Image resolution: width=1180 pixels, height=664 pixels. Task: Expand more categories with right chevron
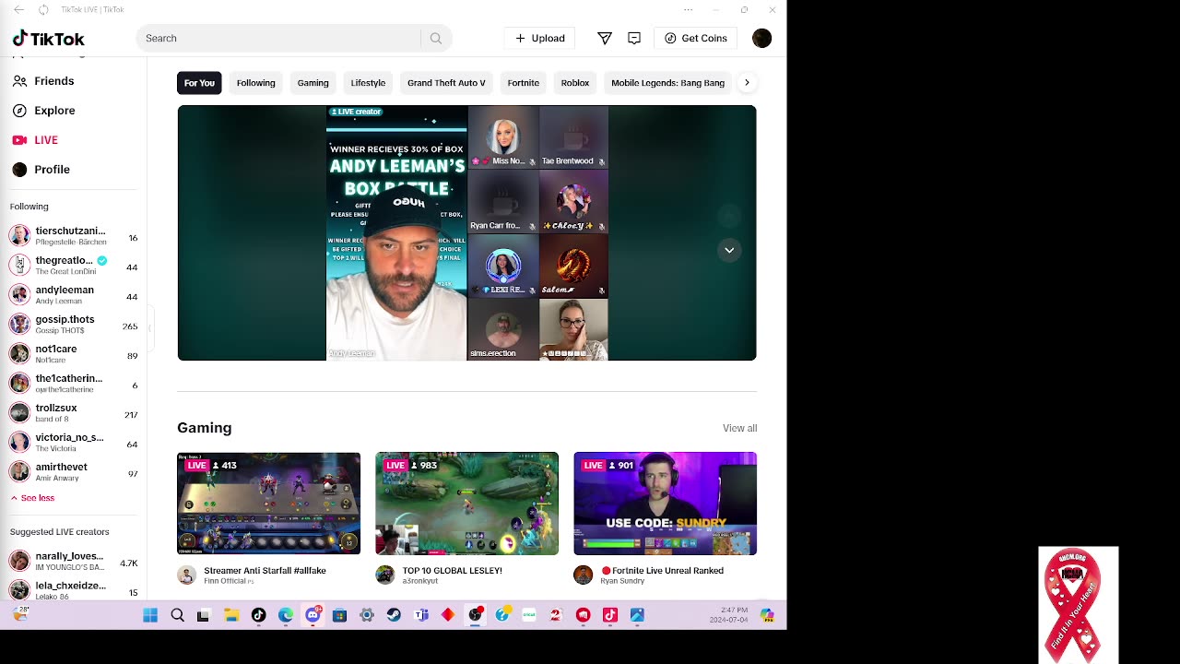tap(747, 83)
